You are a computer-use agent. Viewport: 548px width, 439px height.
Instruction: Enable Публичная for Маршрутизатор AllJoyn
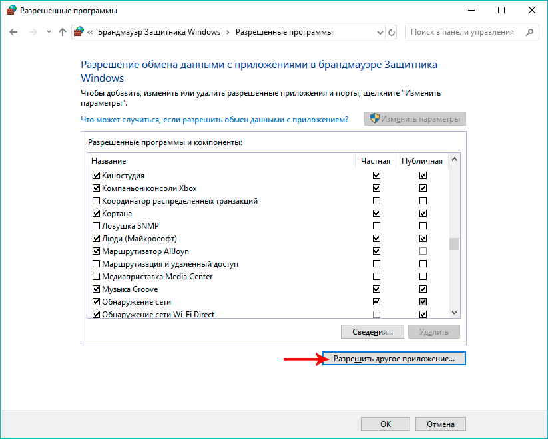[423, 251]
